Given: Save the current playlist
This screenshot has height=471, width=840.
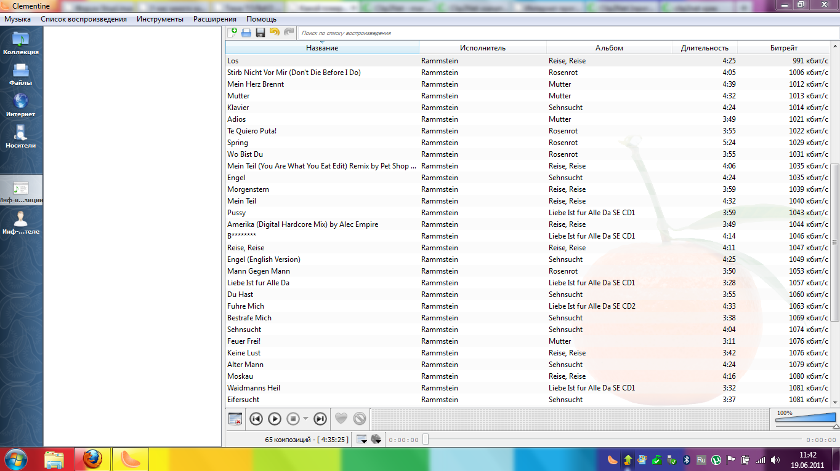Looking at the screenshot, I should (x=259, y=32).
